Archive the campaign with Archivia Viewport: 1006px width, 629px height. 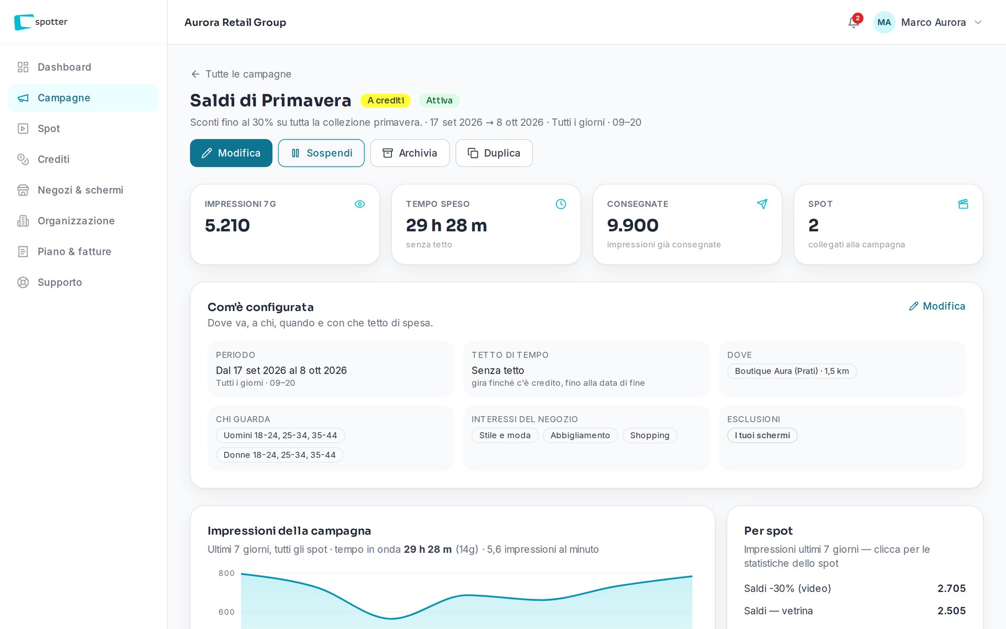[x=410, y=153]
